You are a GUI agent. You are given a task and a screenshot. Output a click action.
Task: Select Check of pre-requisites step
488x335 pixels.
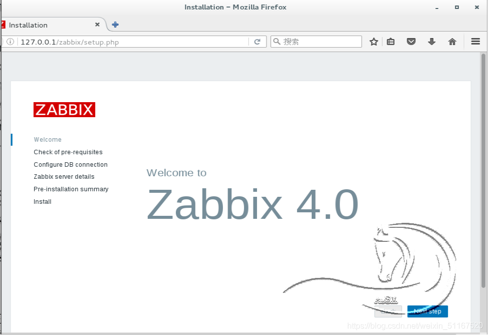click(x=68, y=152)
